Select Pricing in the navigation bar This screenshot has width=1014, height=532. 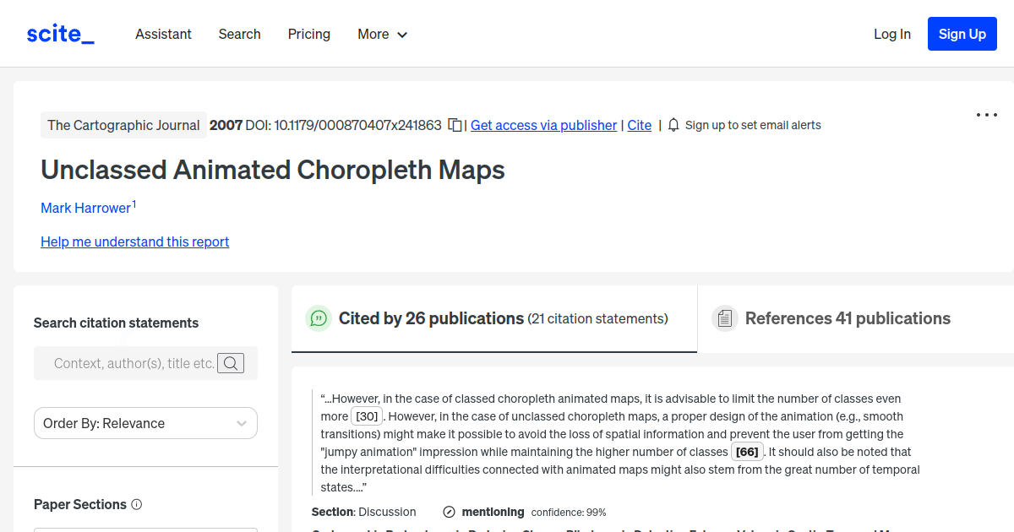308,34
